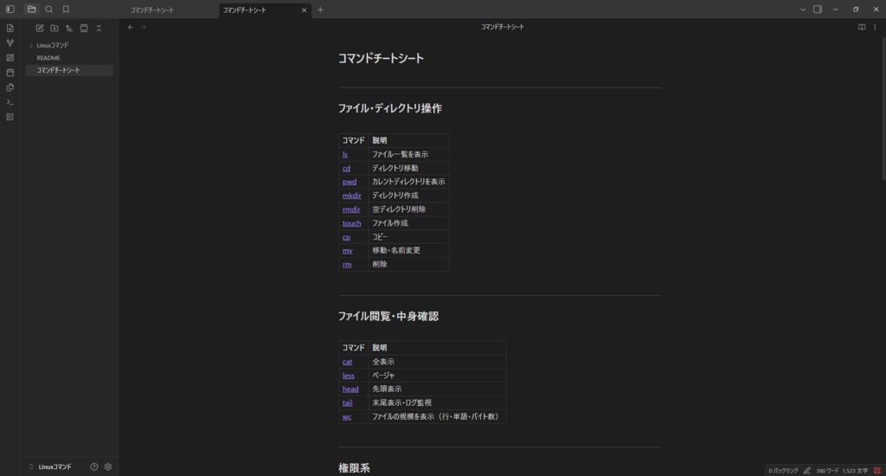Viewport: 886px width, 476px height.
Task: Open daily note calendar icon
Action: click(x=10, y=73)
